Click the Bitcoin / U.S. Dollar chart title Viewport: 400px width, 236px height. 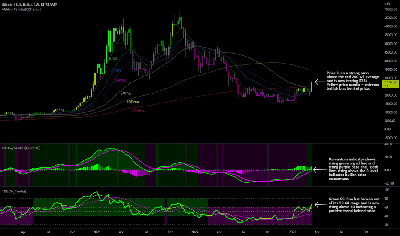pyautogui.click(x=29, y=5)
